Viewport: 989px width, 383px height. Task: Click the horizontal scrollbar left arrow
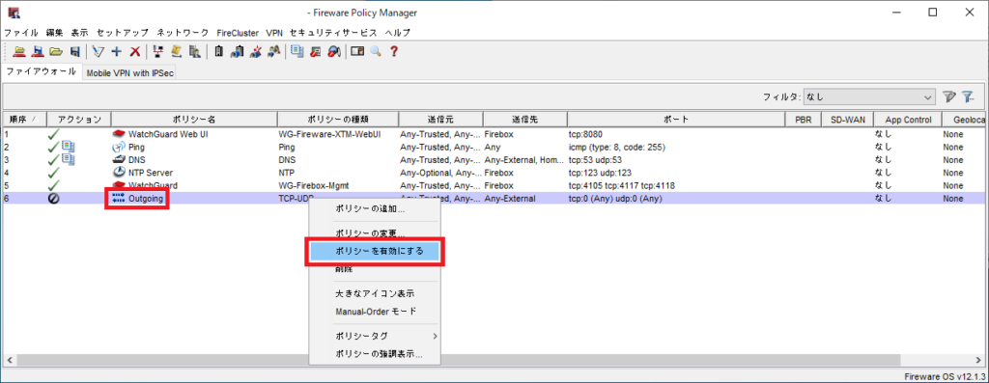point(9,360)
